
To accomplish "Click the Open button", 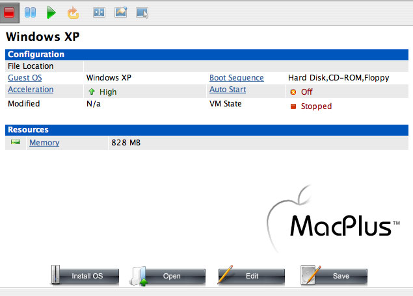I will click(168, 276).
